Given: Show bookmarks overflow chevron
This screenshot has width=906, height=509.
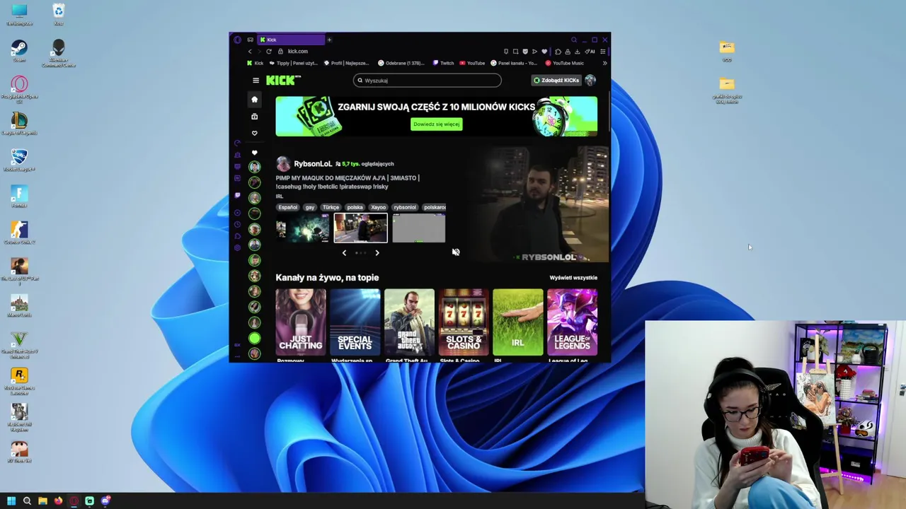Looking at the screenshot, I should 604,63.
